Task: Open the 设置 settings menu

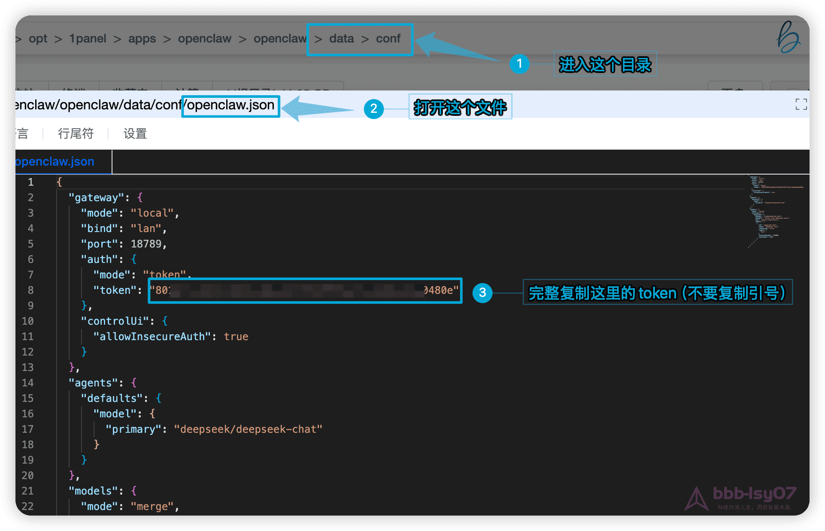Action: tap(134, 133)
